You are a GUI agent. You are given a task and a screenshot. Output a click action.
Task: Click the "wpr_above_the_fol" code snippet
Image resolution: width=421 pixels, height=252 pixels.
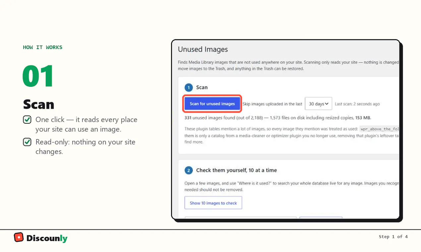coord(379,129)
